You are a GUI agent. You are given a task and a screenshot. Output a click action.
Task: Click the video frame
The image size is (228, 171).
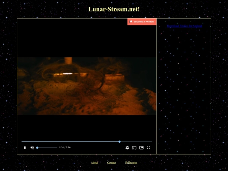click(87, 86)
